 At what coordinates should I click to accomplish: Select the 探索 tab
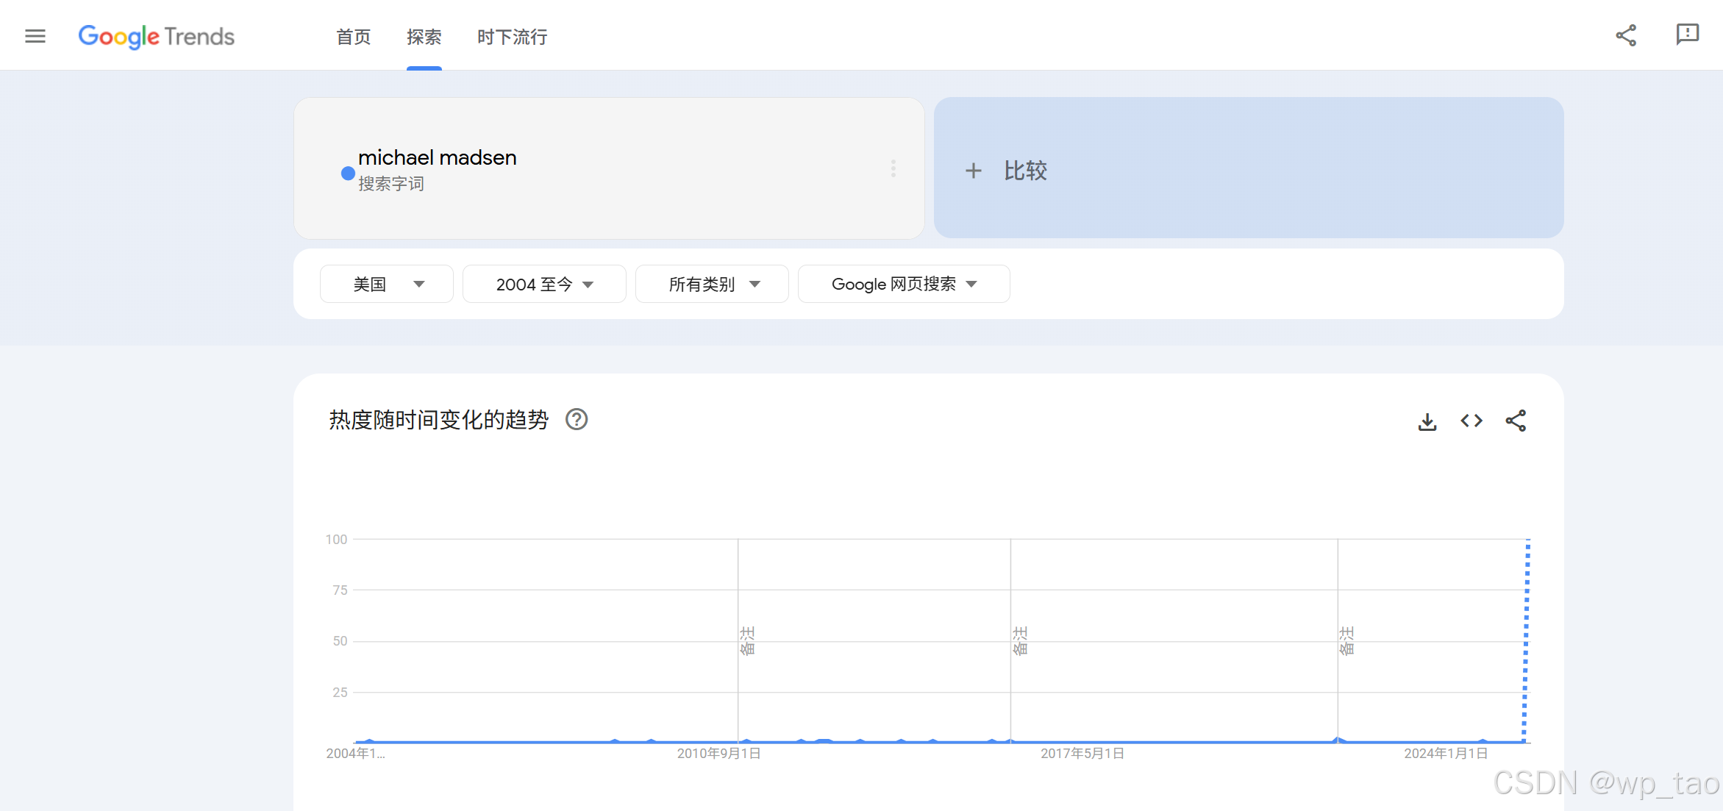(x=424, y=37)
